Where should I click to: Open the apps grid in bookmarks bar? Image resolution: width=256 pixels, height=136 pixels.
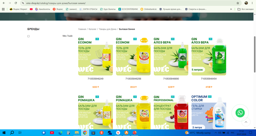pyautogui.click(x=3, y=9)
